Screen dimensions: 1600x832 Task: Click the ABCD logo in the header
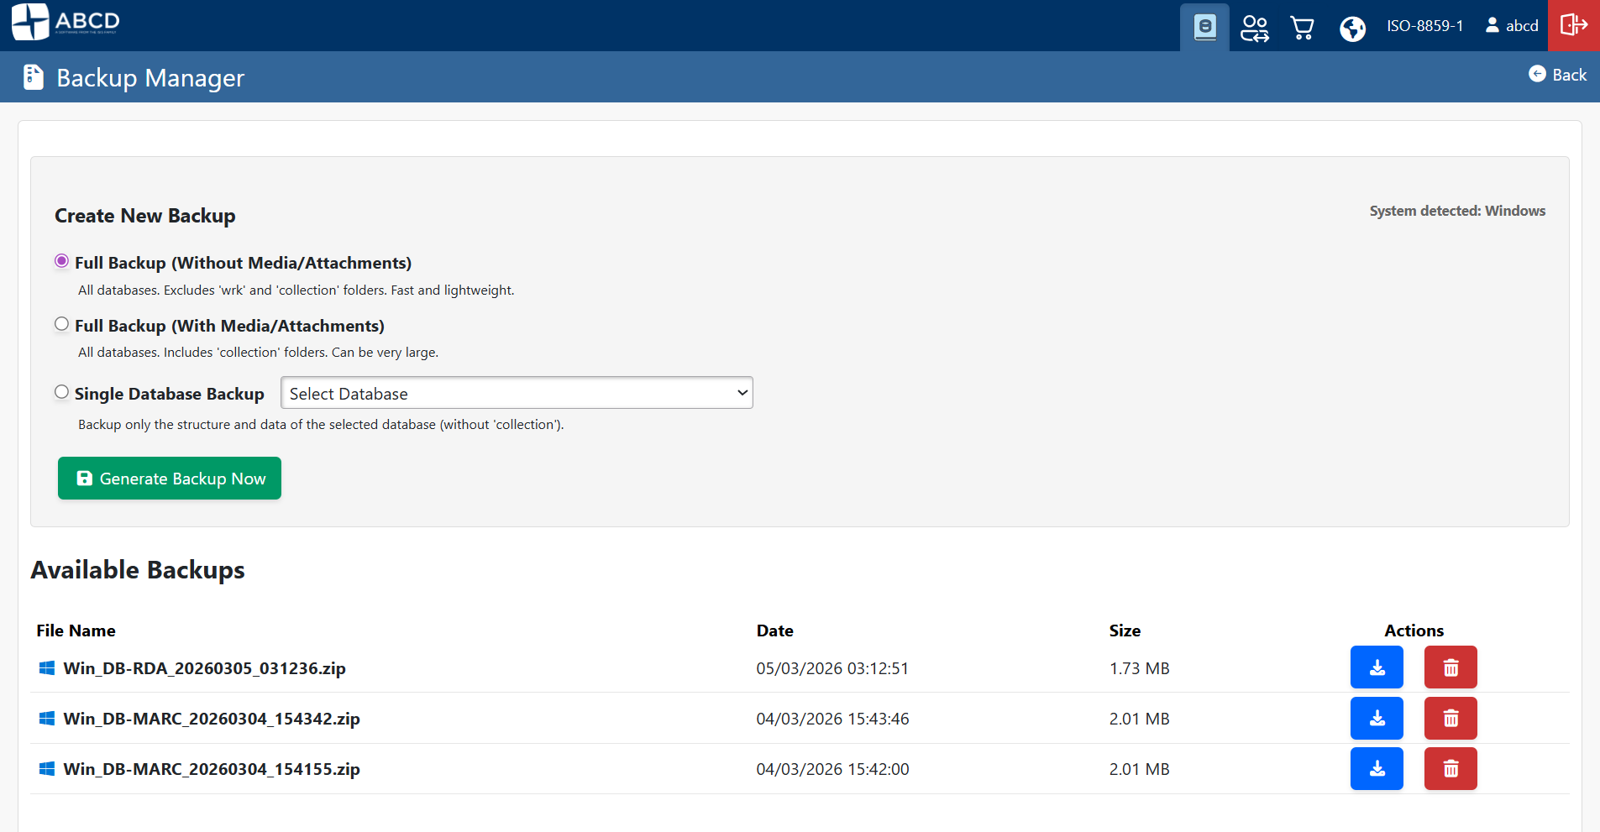click(x=64, y=23)
